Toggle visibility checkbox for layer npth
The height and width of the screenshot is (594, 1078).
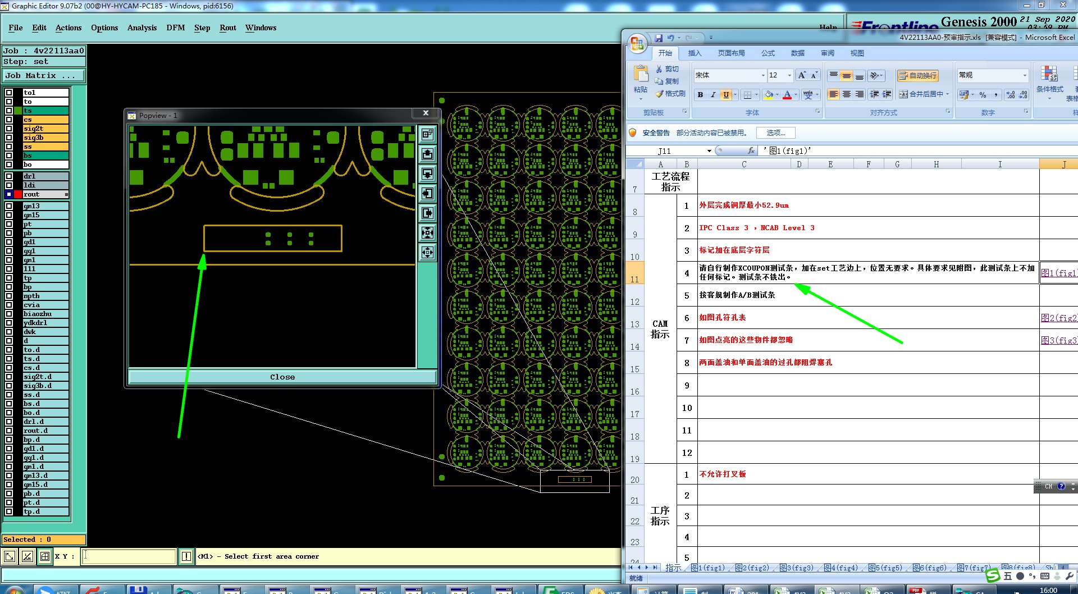pyautogui.click(x=9, y=296)
